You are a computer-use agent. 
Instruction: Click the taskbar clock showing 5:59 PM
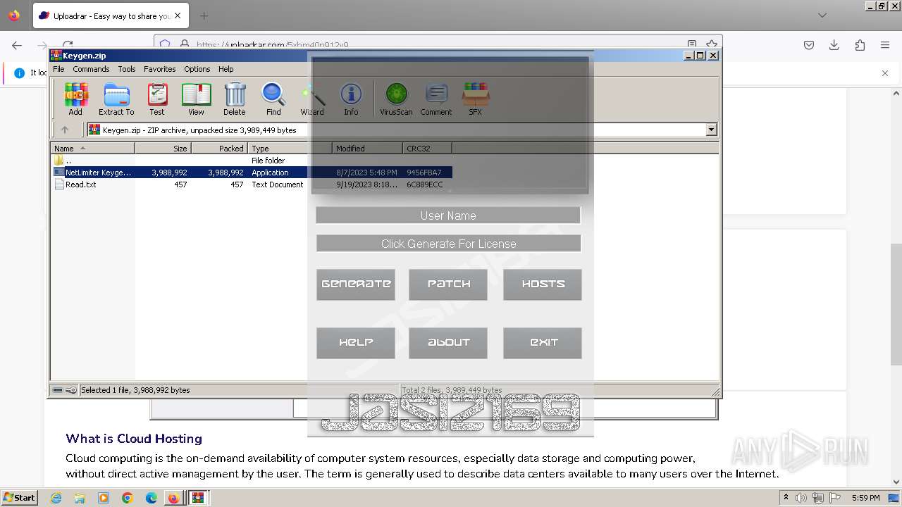tap(865, 498)
